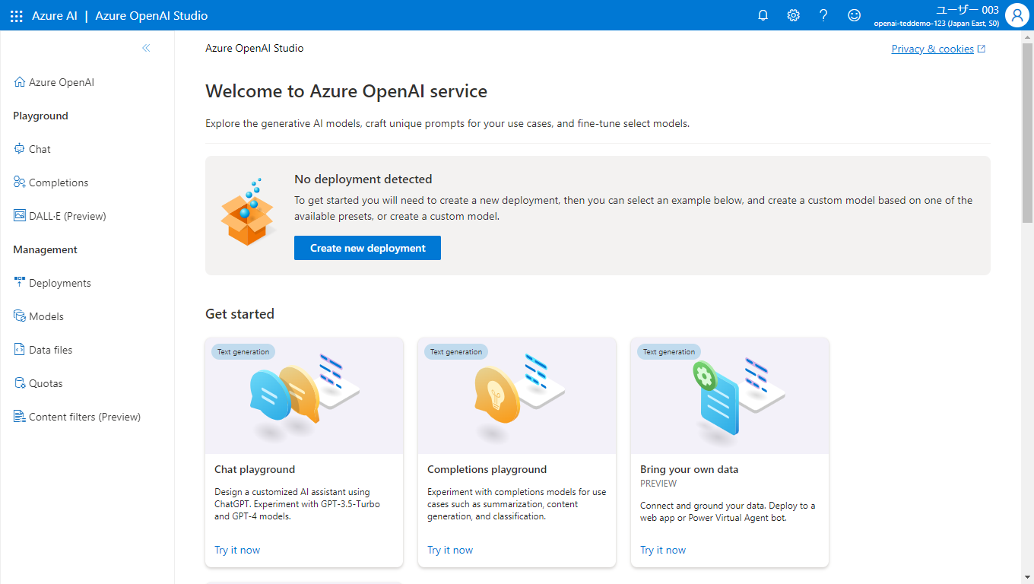Click the Chat icon in sidebar
This screenshot has width=1034, height=584.
[20, 149]
